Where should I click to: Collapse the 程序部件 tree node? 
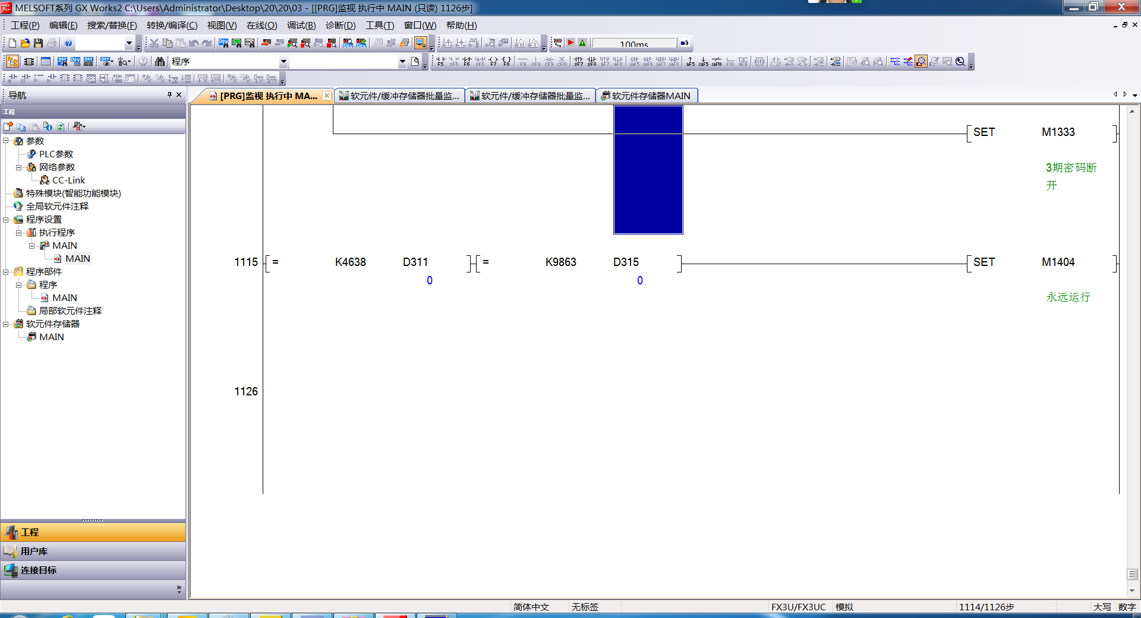6,271
